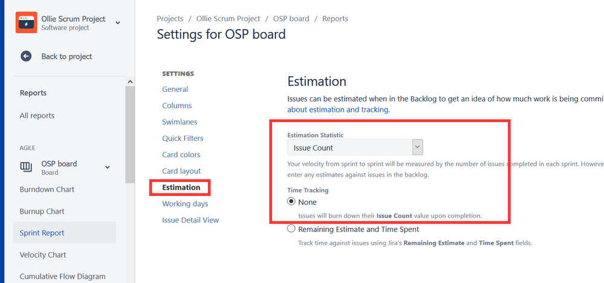Select the None time tracking radio button
This screenshot has width=604, height=283.
point(291,201)
